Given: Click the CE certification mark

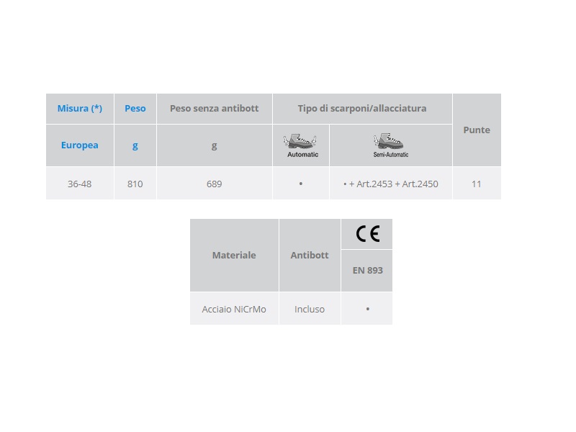Looking at the screenshot, I should 367,233.
